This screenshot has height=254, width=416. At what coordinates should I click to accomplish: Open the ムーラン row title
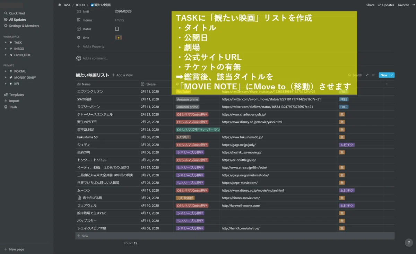[84, 190]
